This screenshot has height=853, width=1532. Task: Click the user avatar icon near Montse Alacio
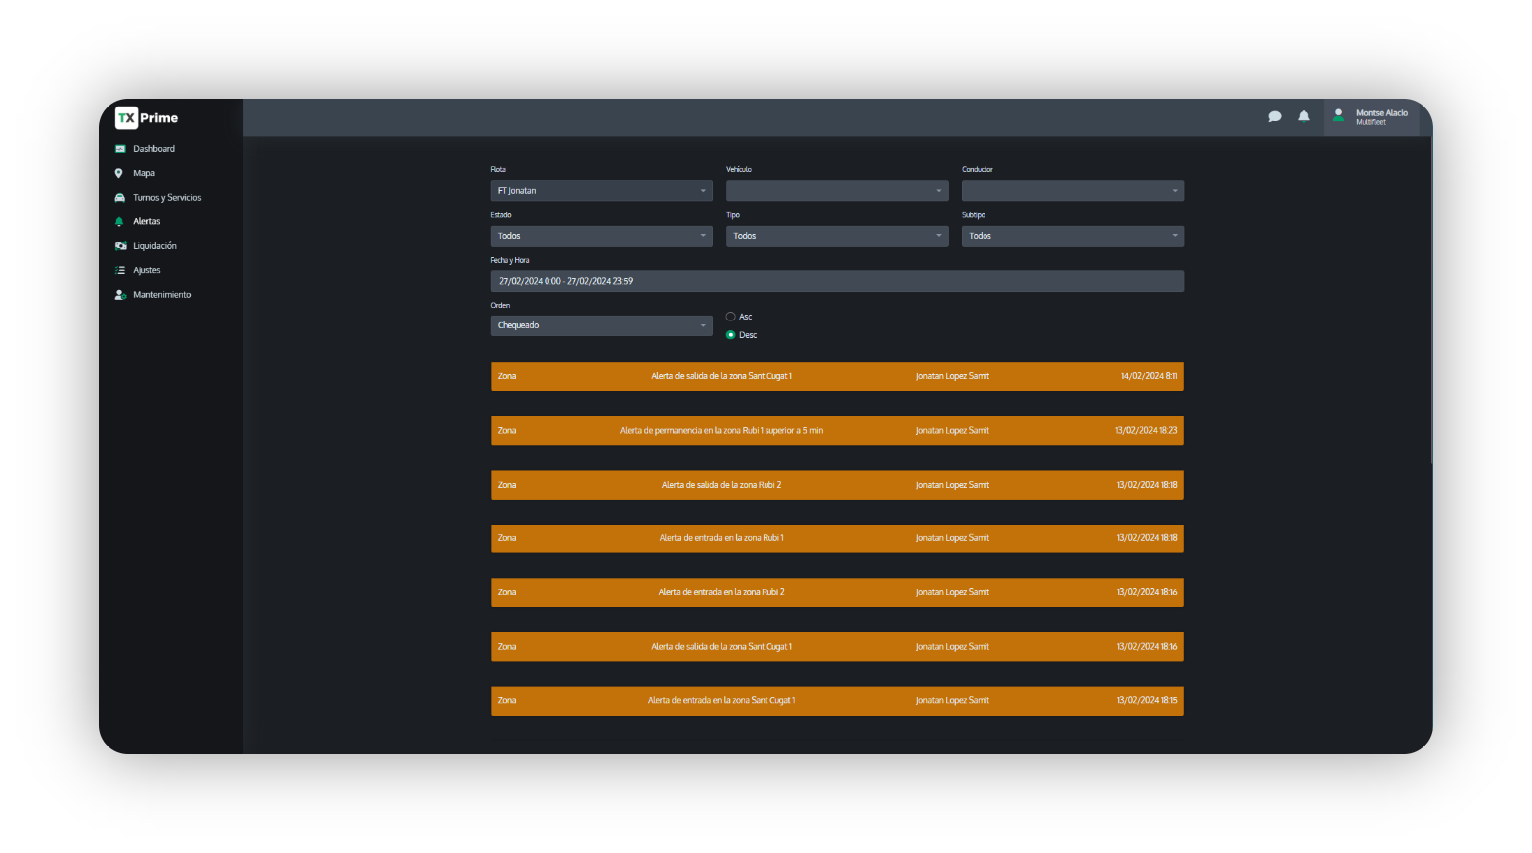1338,116
